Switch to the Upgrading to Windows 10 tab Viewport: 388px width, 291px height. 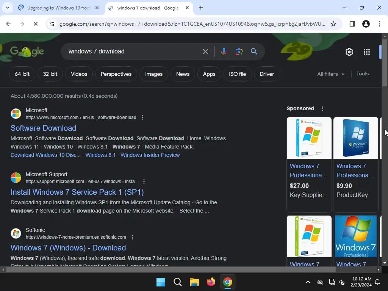58,8
